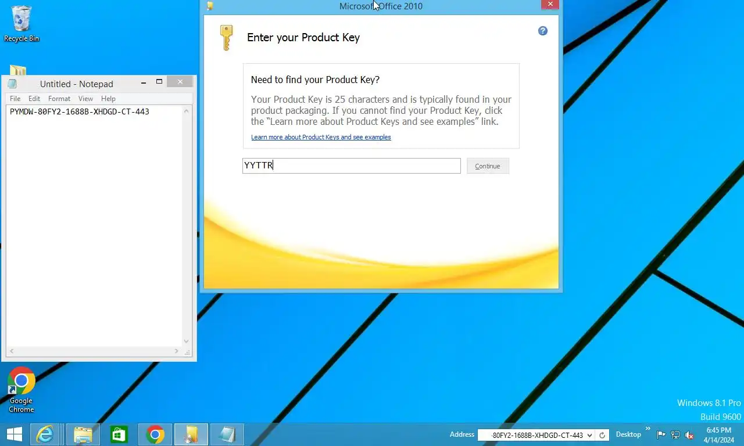The image size is (744, 446).
Task: Click Notepad horizontal scrollbar right arrow
Action: (177, 351)
